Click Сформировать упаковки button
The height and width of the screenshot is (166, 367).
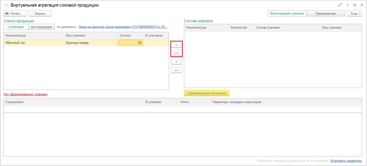pos(206,93)
